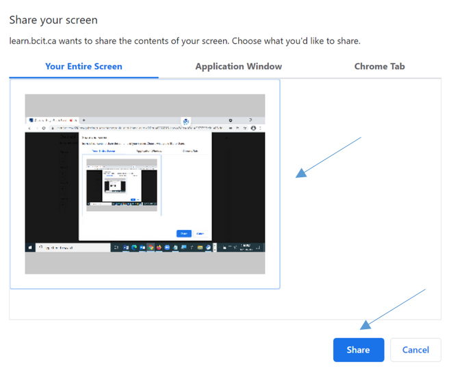Switch to the Application Window tab
Image resolution: width=451 pixels, height=371 pixels.
pyautogui.click(x=238, y=66)
